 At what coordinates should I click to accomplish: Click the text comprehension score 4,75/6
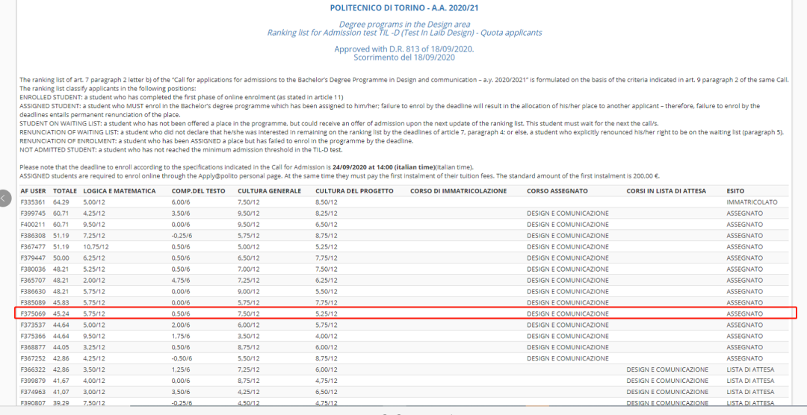(182, 280)
